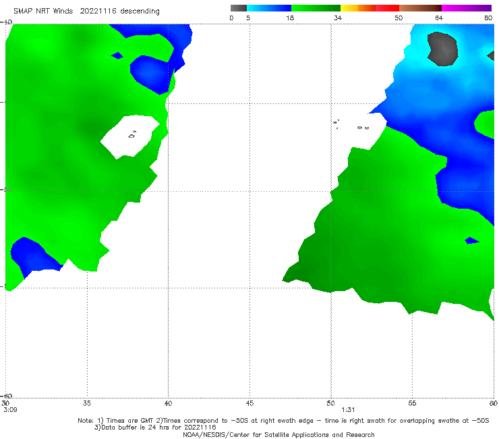Click the latitude axis label '-60'
Viewport: 499px width, 439px height.
pyautogui.click(x=6, y=396)
